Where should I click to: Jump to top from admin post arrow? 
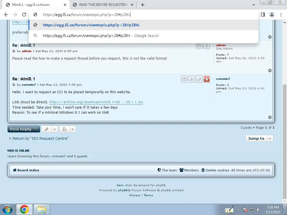coord(270,71)
